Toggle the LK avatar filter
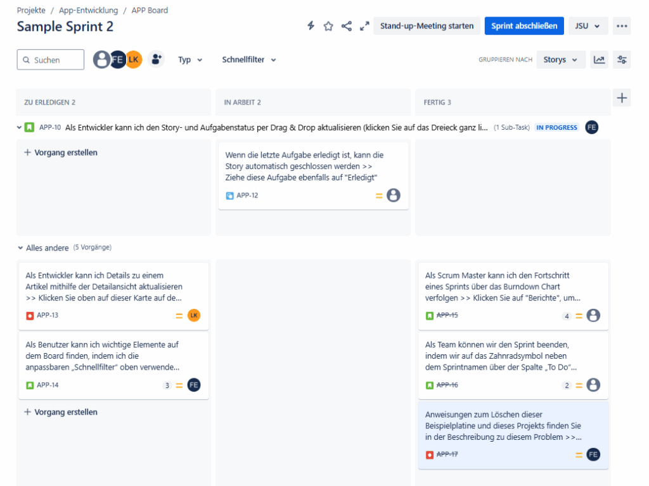 pos(134,59)
